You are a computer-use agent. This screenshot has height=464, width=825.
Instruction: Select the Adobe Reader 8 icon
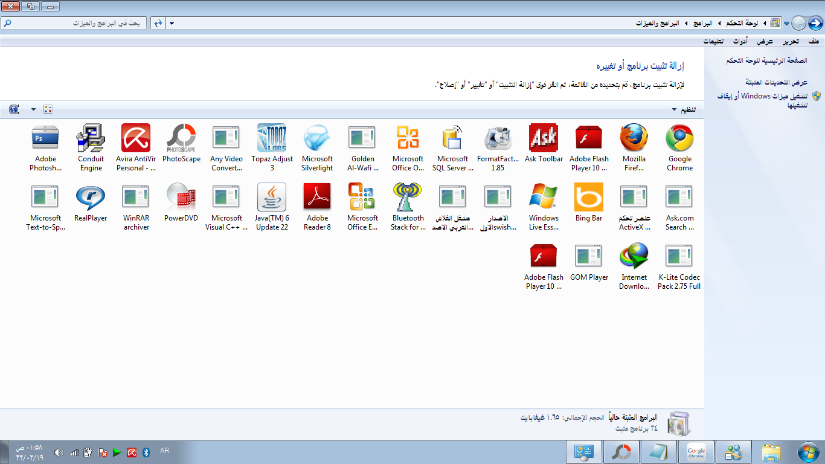pos(317,198)
